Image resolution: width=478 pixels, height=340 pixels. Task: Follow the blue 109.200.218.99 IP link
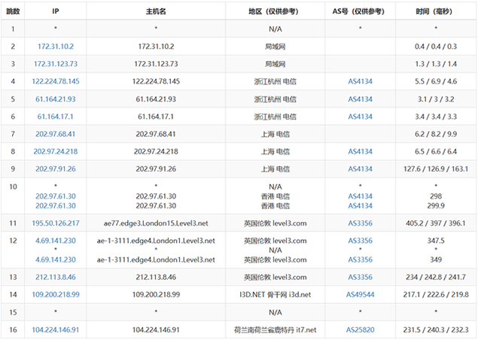click(x=56, y=294)
